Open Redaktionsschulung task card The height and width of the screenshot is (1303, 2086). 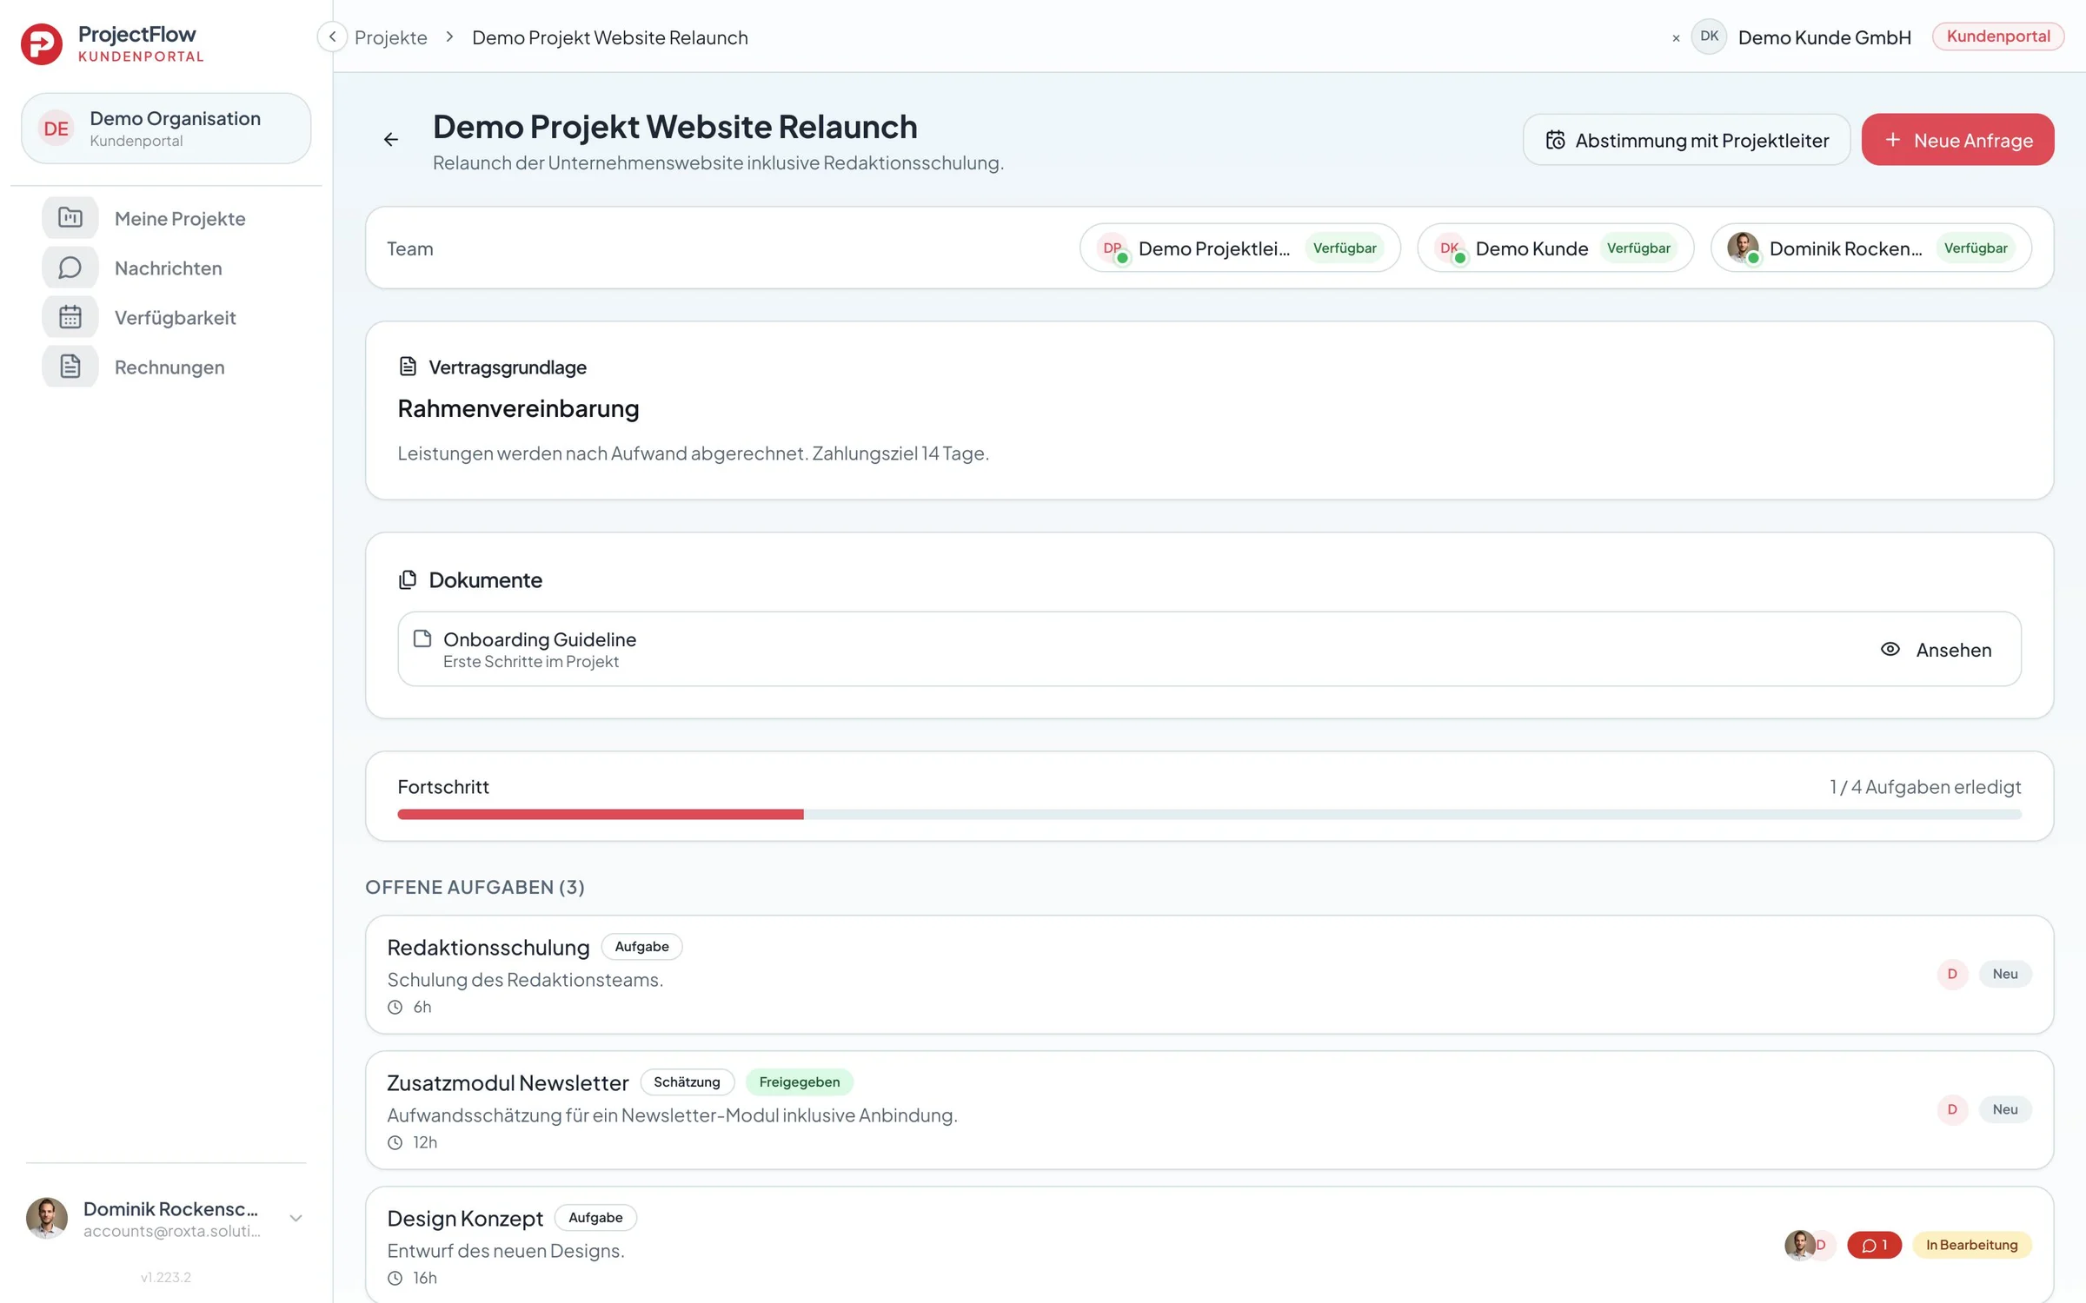[1209, 975]
